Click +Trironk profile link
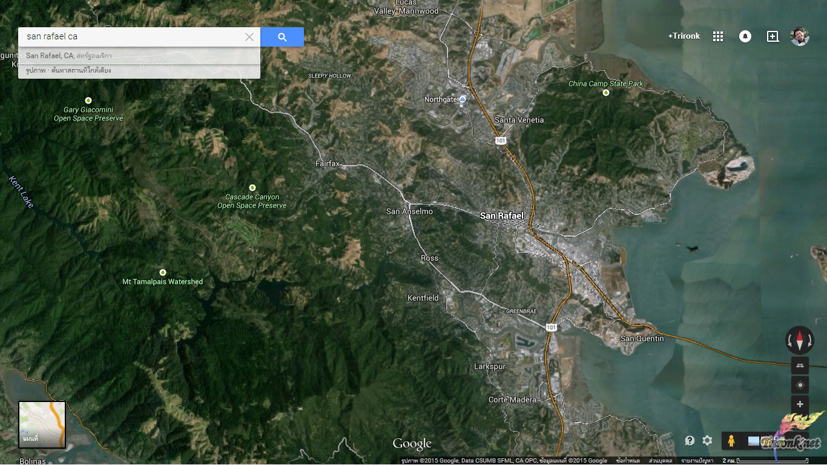This screenshot has height=465, width=827. click(684, 36)
